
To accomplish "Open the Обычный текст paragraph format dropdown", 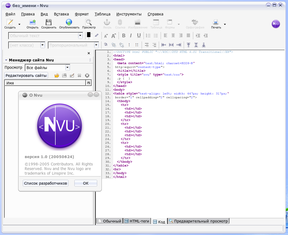I will click(x=80, y=35).
